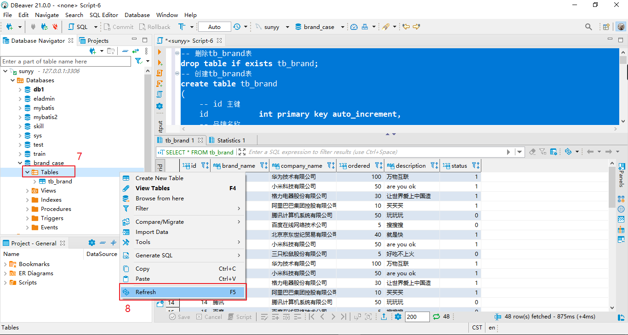This screenshot has height=335, width=628.
Task: Open the Database menu
Action: [x=137, y=15]
